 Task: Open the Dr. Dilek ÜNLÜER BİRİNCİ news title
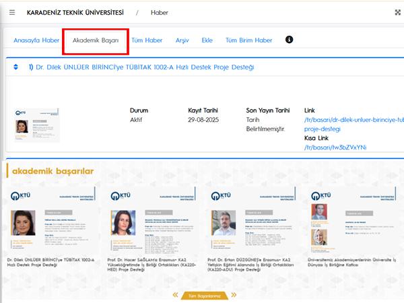click(x=145, y=67)
